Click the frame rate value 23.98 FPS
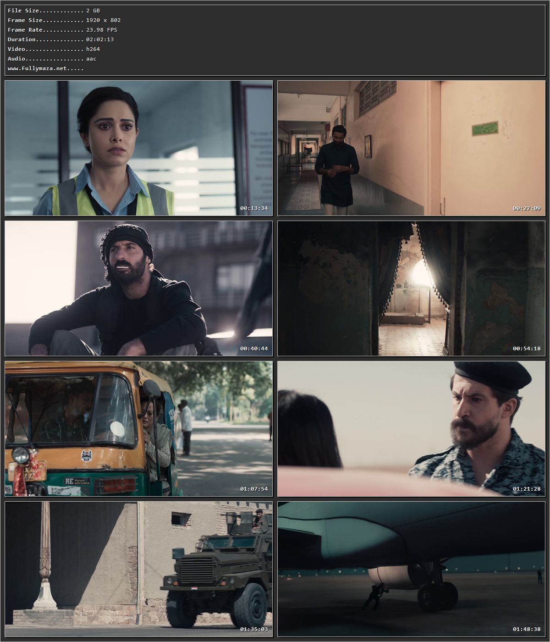Screen dimensions: 550x642 (x=102, y=30)
